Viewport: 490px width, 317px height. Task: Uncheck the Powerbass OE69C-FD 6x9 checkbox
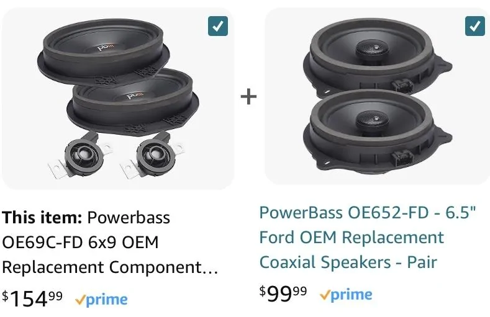point(218,25)
